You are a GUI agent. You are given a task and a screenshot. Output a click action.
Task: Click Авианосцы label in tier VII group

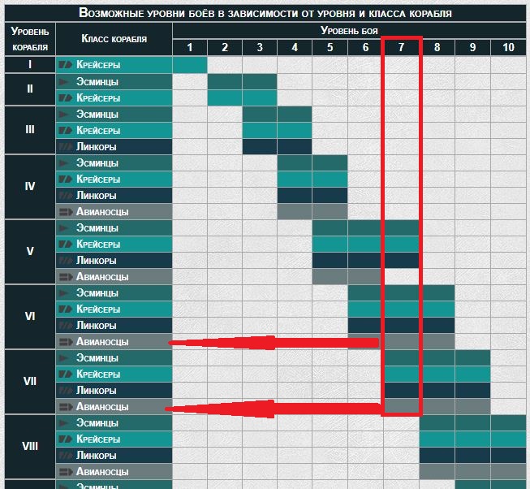pos(102,406)
